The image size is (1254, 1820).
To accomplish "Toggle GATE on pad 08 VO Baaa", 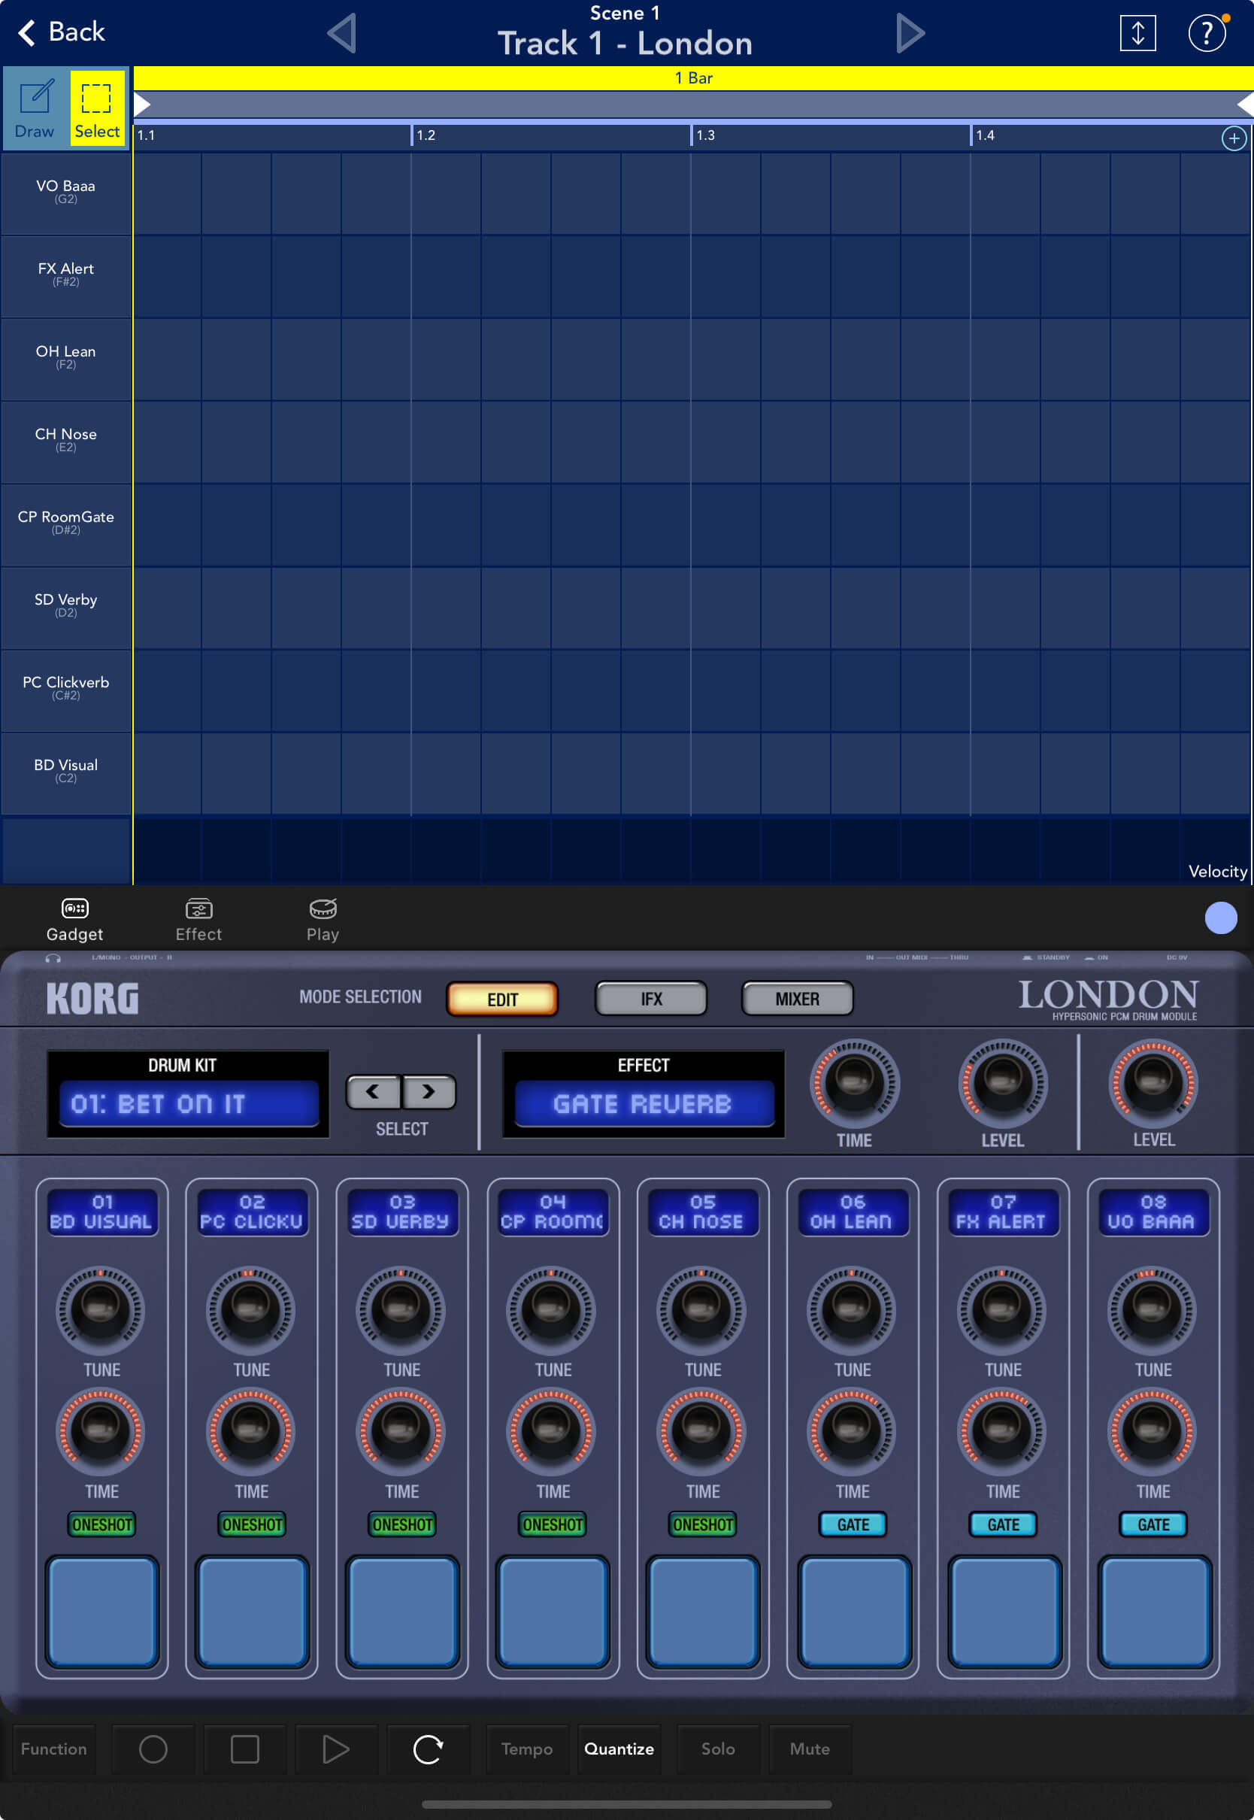I will point(1153,1524).
